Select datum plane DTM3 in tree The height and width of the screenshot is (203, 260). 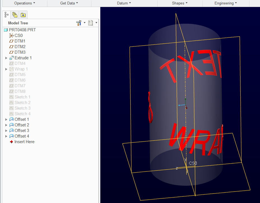20,52
